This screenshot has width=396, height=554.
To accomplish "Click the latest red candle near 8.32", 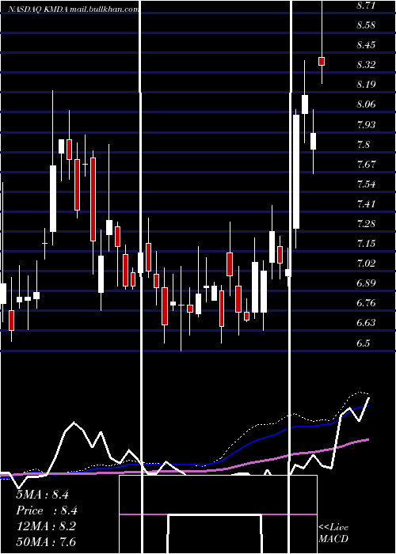I will point(322,61).
